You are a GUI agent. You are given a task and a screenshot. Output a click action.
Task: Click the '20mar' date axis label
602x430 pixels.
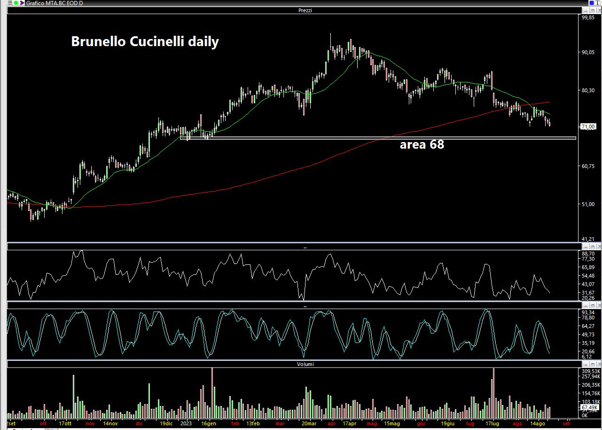pos(309,423)
